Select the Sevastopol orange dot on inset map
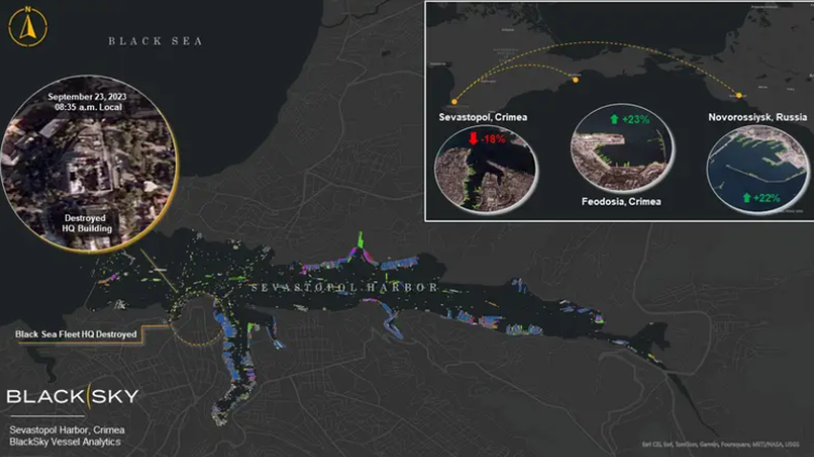This screenshot has width=814, height=457. coord(453,99)
